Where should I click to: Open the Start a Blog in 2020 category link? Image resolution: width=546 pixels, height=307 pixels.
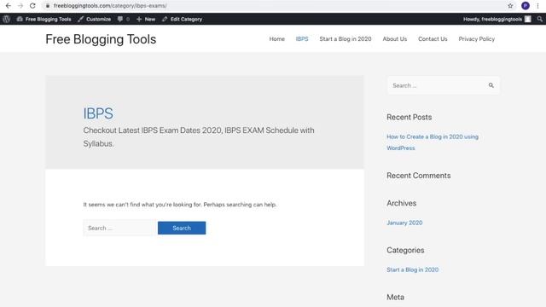click(413, 269)
